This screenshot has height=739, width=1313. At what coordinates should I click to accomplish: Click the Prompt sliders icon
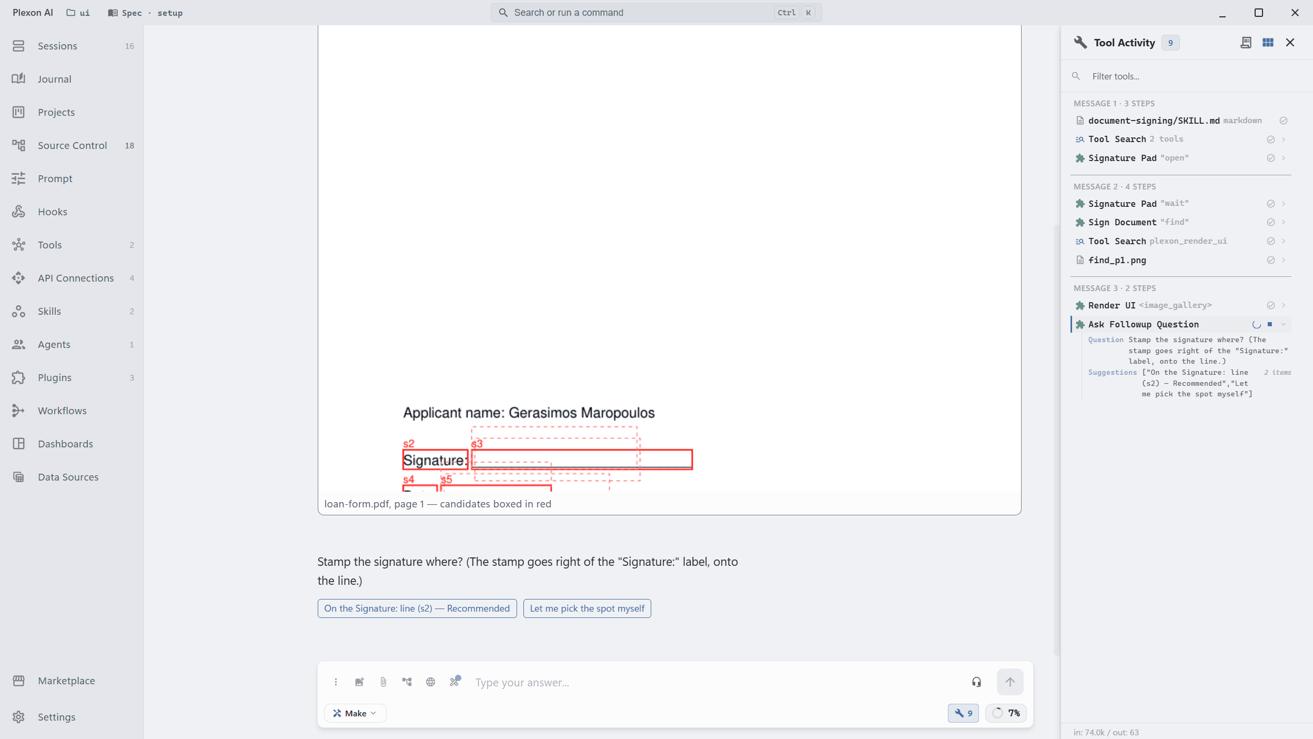18,178
